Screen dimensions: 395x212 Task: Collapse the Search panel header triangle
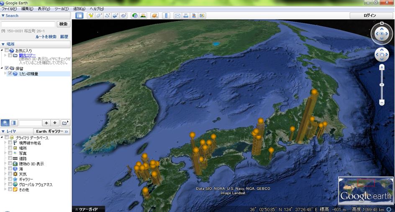(3, 15)
